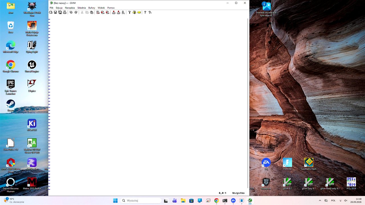Click the Make hammer icon
Screen dimensions: 365x205
pos(129,12)
